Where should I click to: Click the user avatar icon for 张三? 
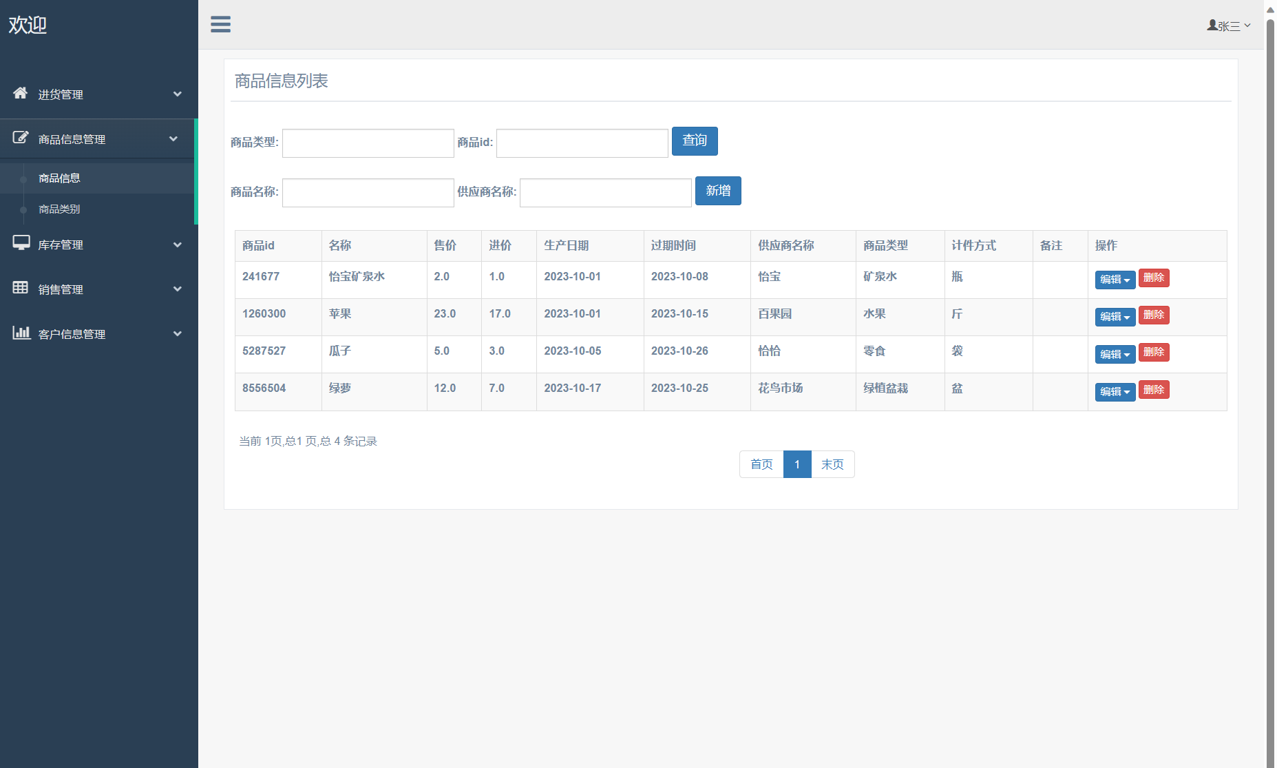click(x=1212, y=25)
